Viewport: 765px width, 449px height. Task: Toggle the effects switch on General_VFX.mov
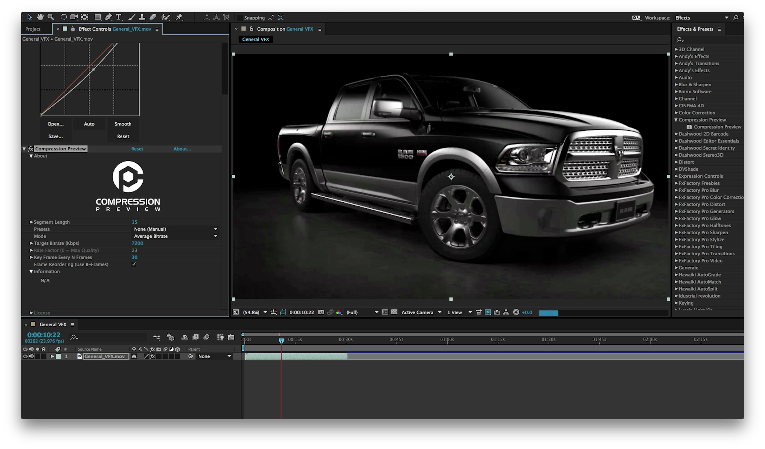pos(152,356)
